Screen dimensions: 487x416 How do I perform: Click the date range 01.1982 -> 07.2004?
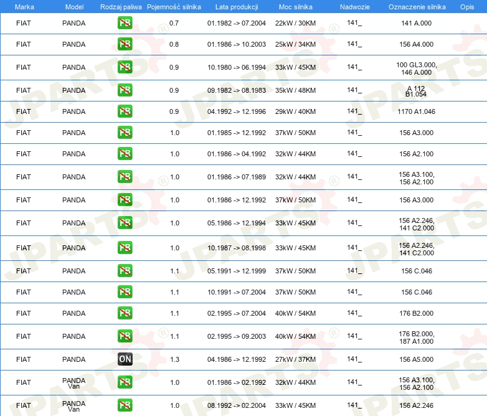coord(237,23)
